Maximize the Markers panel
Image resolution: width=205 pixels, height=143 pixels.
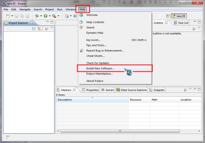[199, 89]
